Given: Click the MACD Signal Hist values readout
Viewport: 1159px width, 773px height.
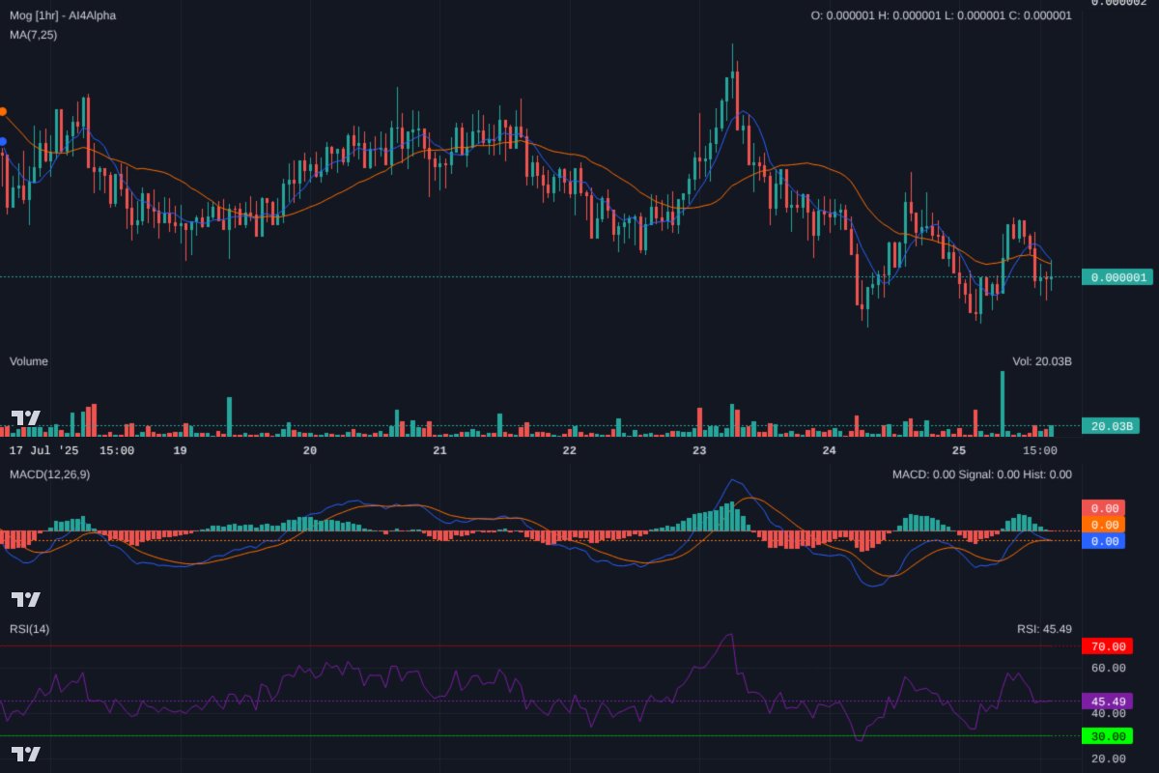Looking at the screenshot, I should [981, 474].
